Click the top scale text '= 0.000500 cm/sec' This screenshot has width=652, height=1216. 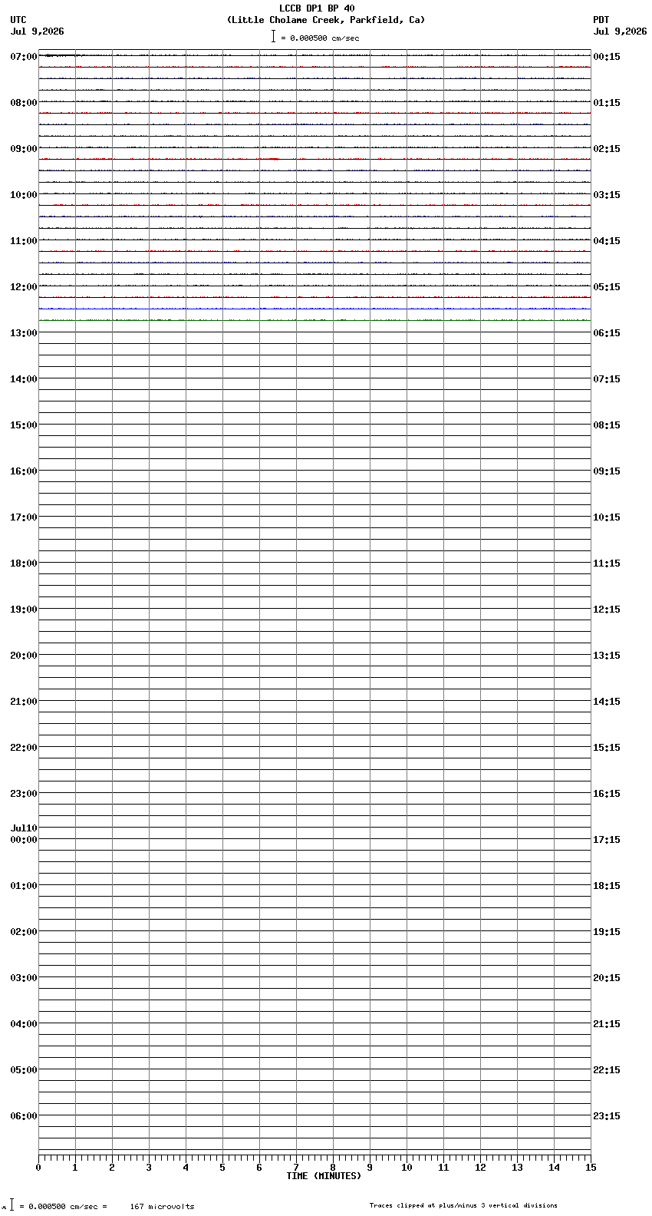click(x=320, y=38)
